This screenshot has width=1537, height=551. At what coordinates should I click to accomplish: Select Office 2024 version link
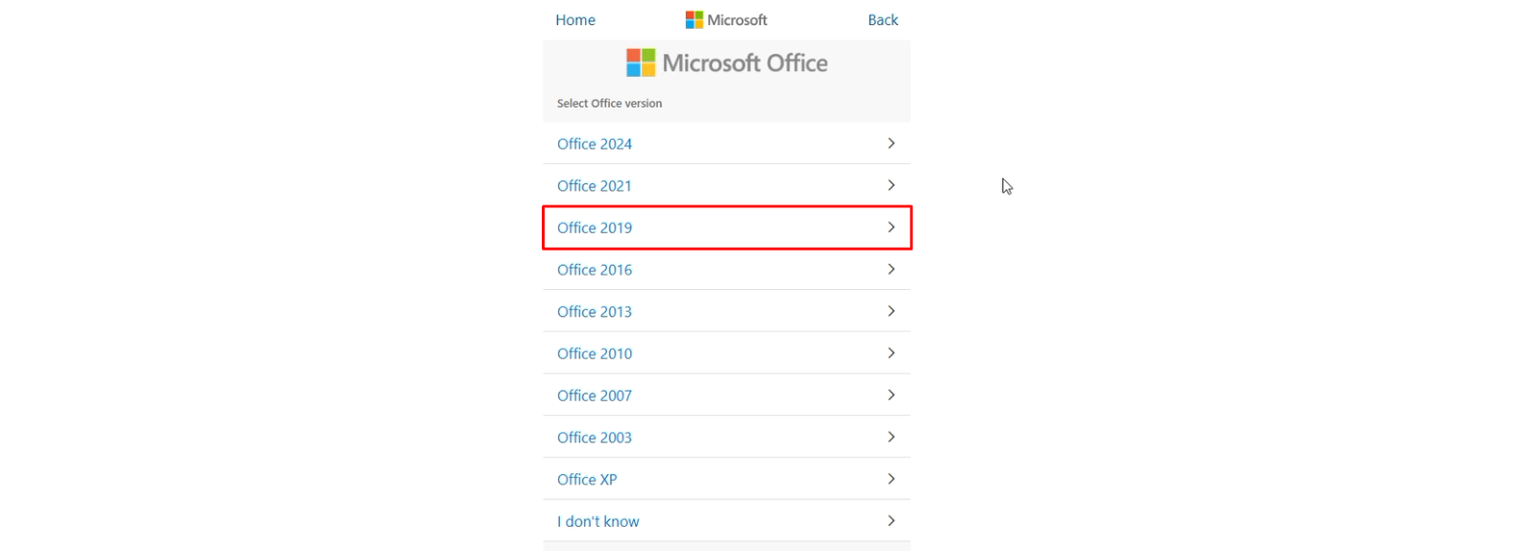point(595,144)
